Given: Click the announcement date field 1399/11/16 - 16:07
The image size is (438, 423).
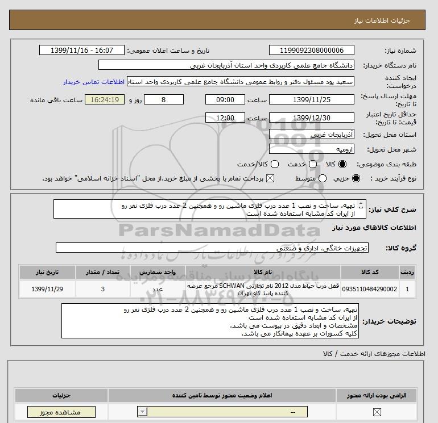Looking at the screenshot, I should point(81,51).
